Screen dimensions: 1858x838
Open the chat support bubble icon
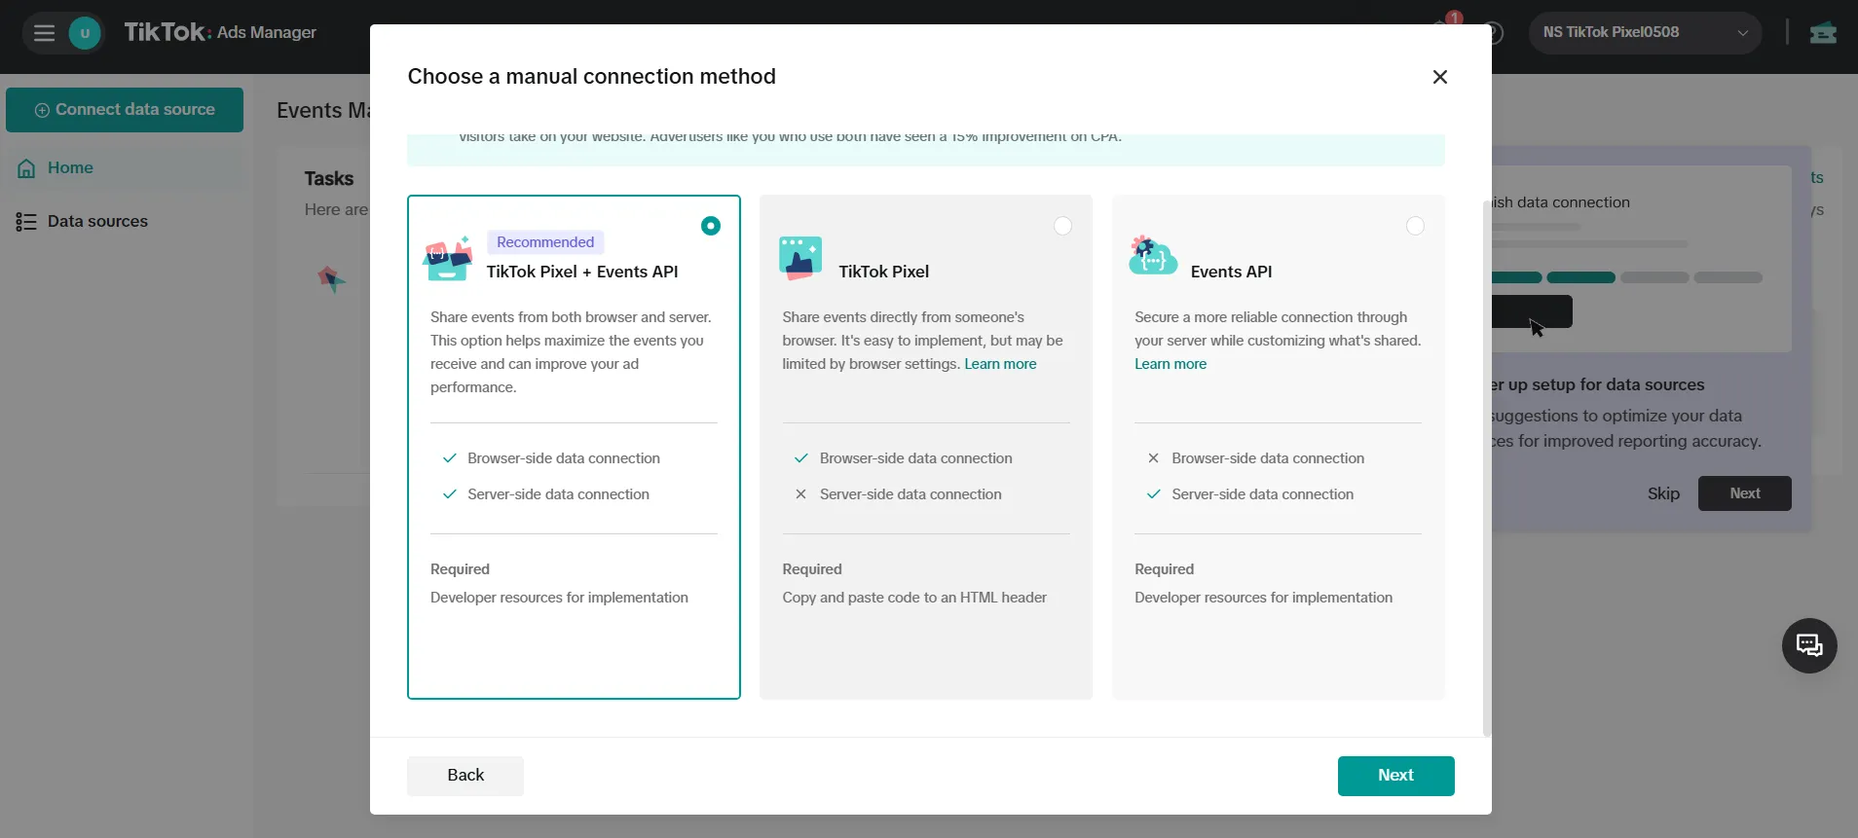[1809, 645]
